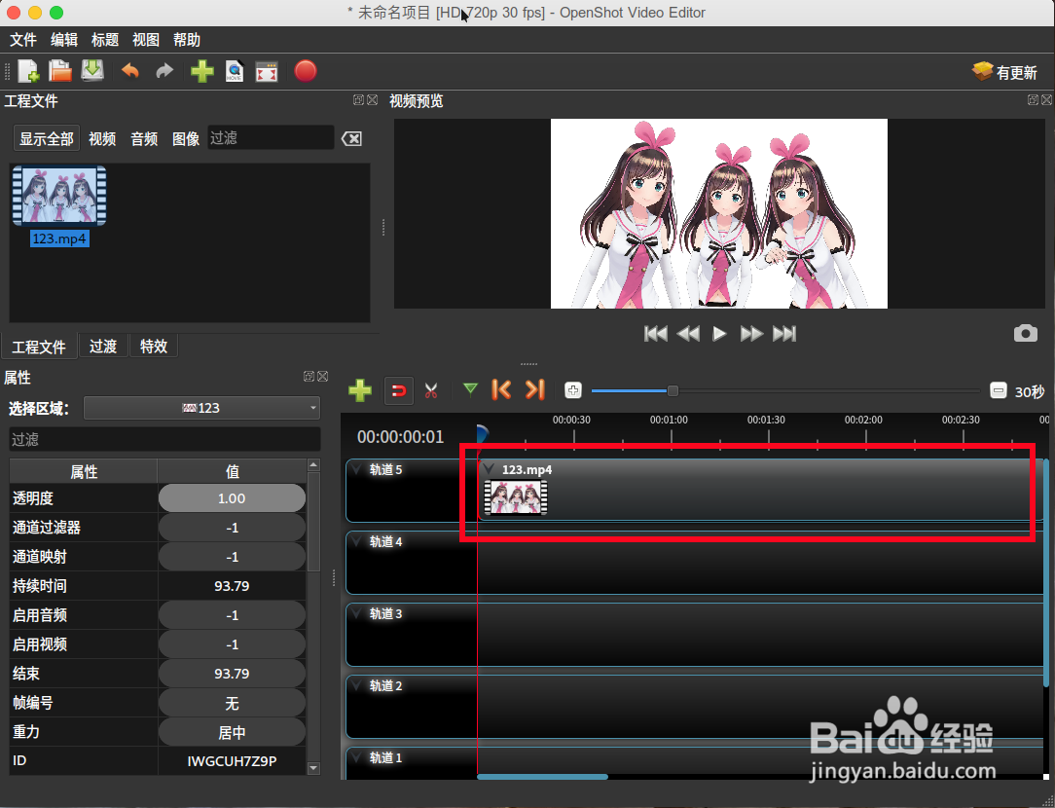Select the 工程文件 bottom tab
This screenshot has width=1055, height=808.
click(39, 348)
